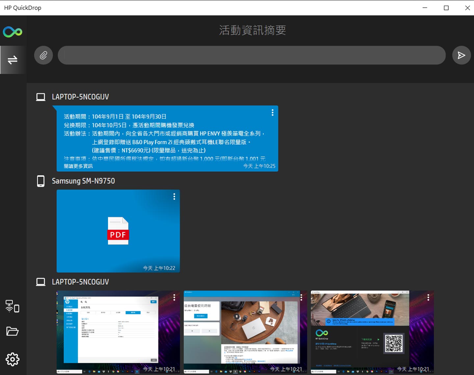
Task: Open options menu on the first screenshot
Action: click(x=174, y=297)
